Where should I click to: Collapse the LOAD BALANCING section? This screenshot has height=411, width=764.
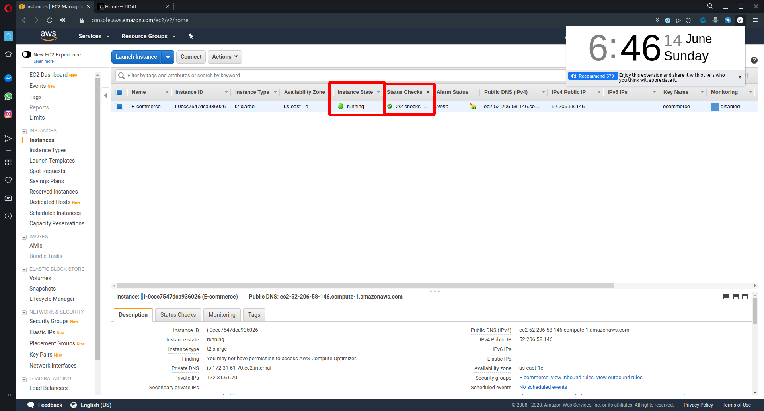[x=24, y=379]
